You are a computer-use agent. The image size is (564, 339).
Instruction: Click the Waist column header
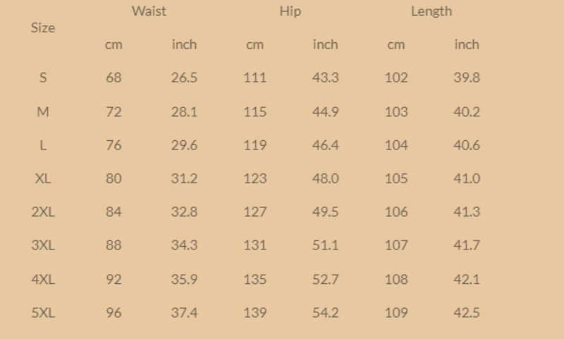click(x=149, y=11)
